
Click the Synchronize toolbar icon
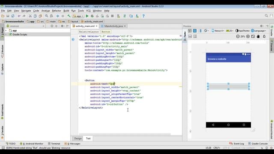[x=13, y=16]
